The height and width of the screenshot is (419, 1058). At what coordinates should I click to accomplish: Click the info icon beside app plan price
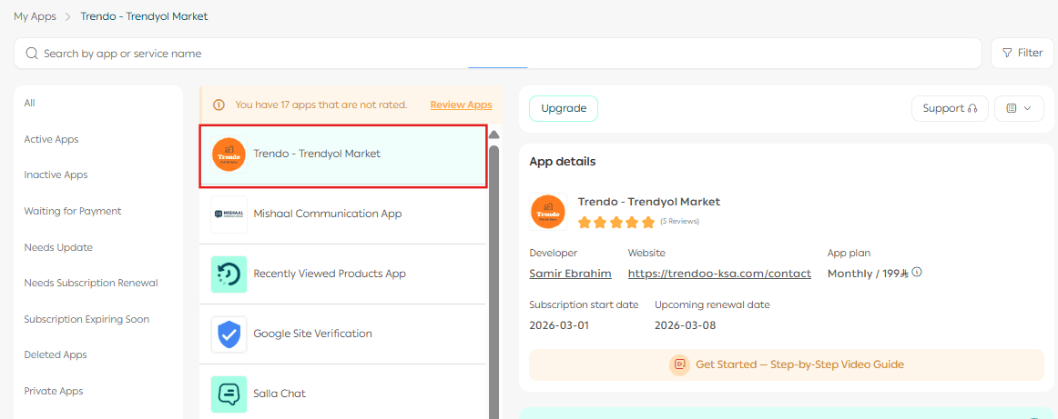[x=917, y=272]
